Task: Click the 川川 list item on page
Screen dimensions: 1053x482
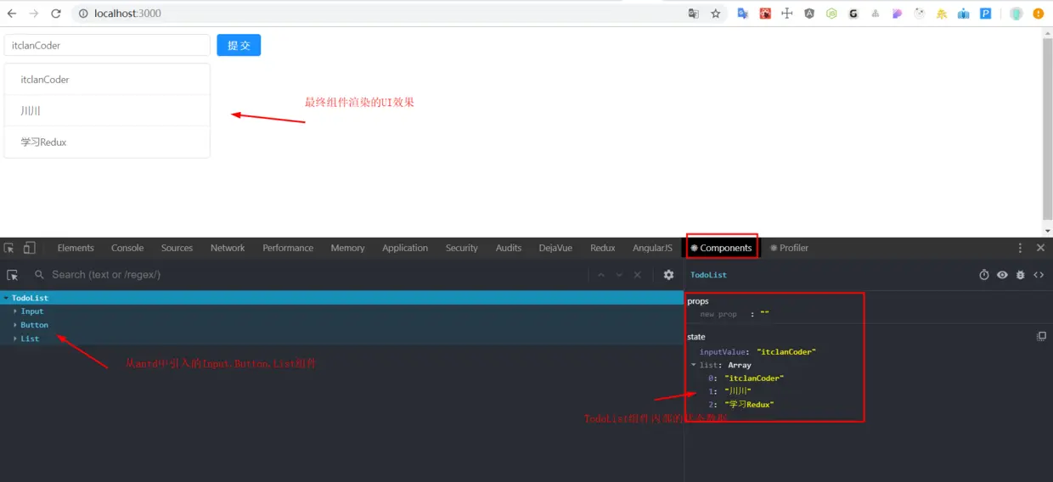Action: click(107, 110)
